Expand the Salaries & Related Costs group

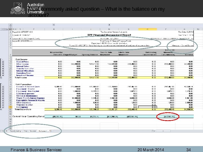point(3,87)
